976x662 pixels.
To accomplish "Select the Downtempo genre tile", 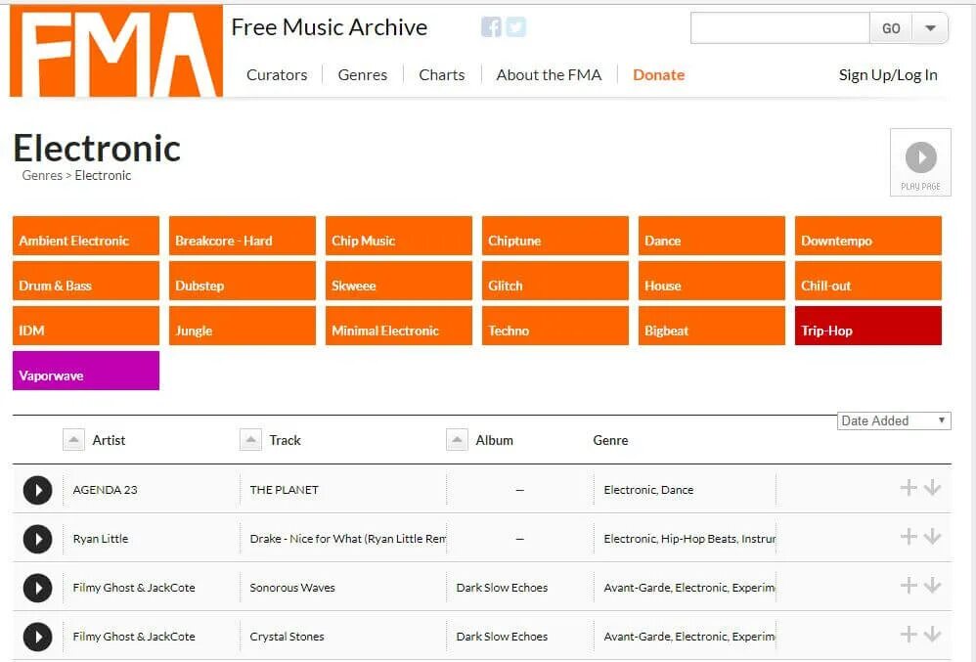I will pos(868,236).
